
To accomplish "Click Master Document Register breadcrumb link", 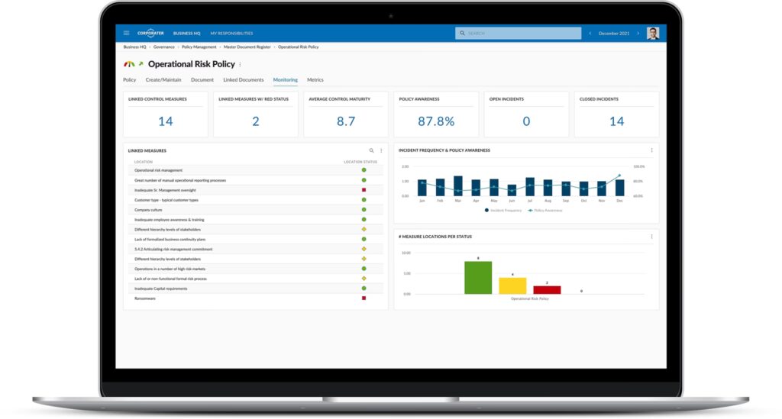I will pyautogui.click(x=247, y=47).
